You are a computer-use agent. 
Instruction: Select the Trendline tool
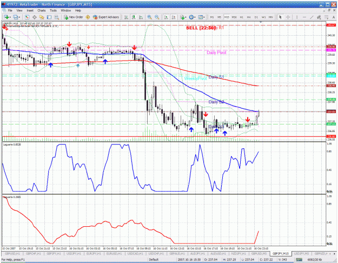312,17
